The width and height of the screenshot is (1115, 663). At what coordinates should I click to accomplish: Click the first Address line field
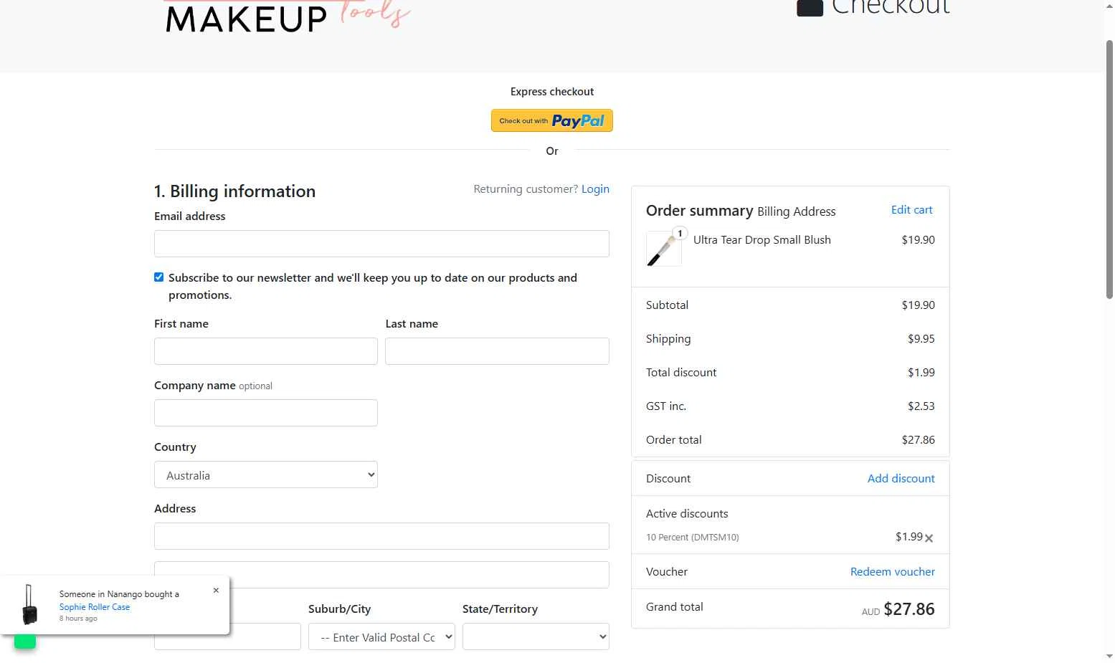pyautogui.click(x=381, y=536)
